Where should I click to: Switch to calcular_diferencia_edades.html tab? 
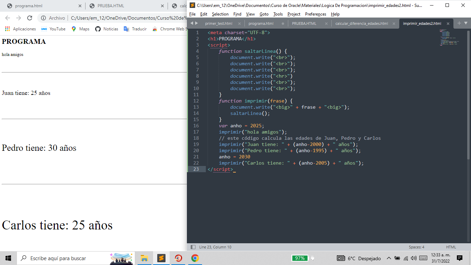point(362,23)
